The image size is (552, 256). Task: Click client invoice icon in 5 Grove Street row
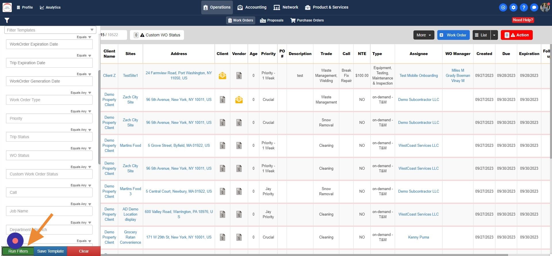pos(223,146)
